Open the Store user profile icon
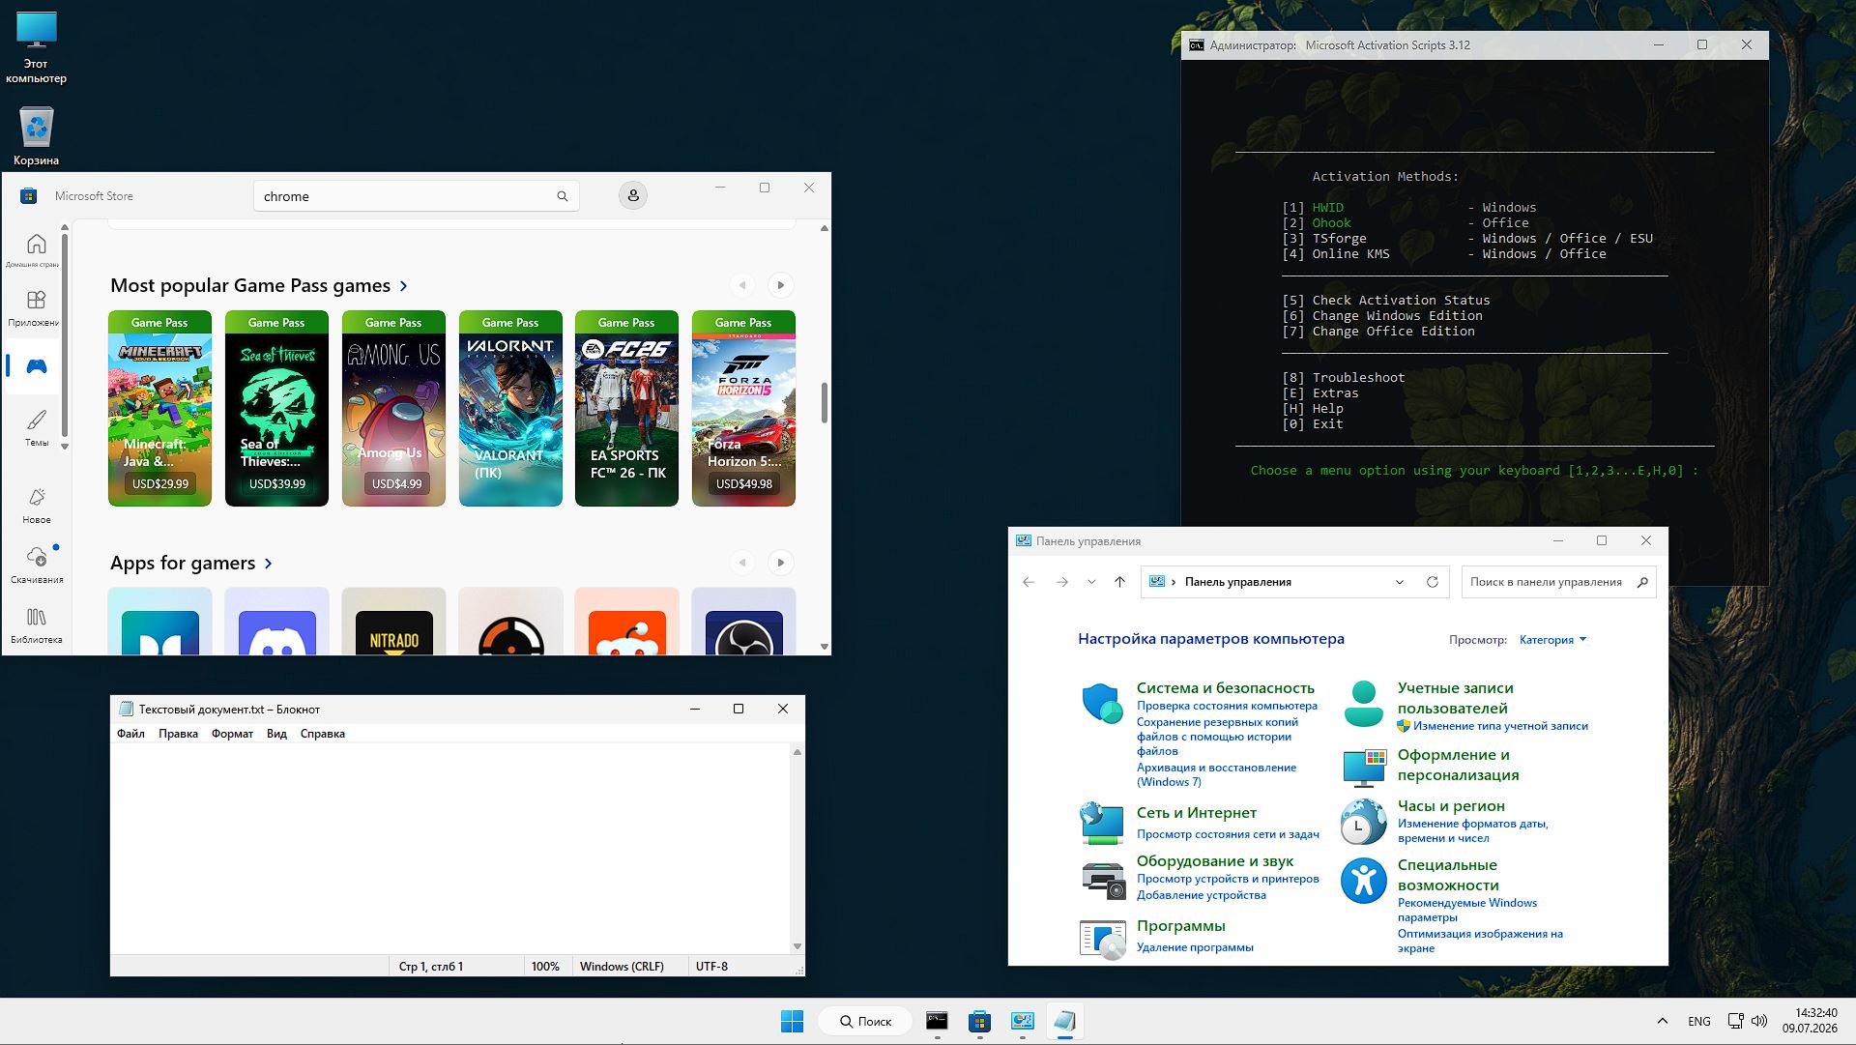The height and width of the screenshot is (1045, 1856). pos(633,195)
